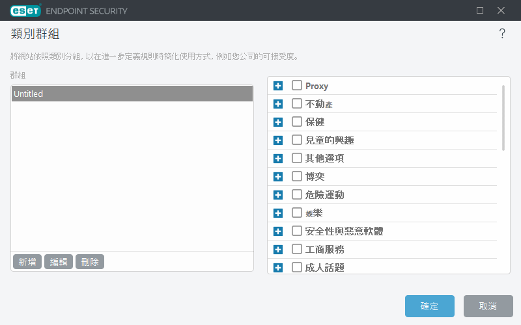521x325 pixels.
Task: Click the 新增 button to add group
Action: tap(27, 262)
